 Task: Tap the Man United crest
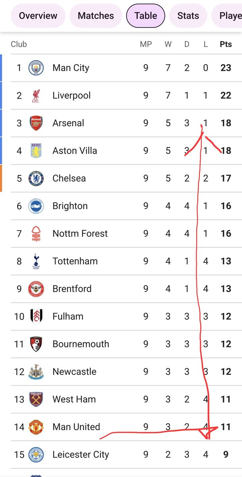click(36, 427)
